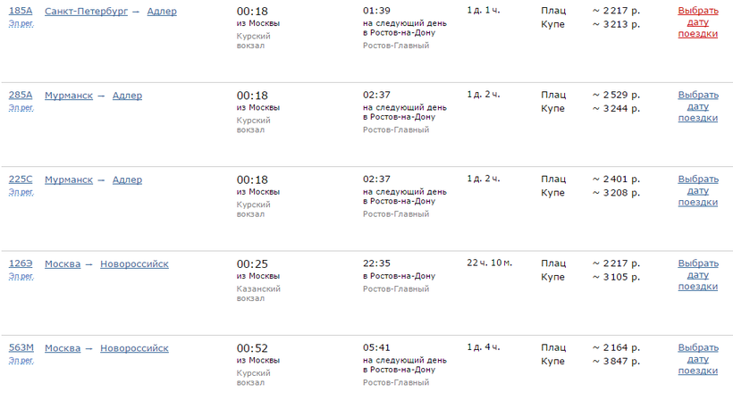
Task: Select 'Выбрать дату поездки' for train 225С
Action: 697,190
